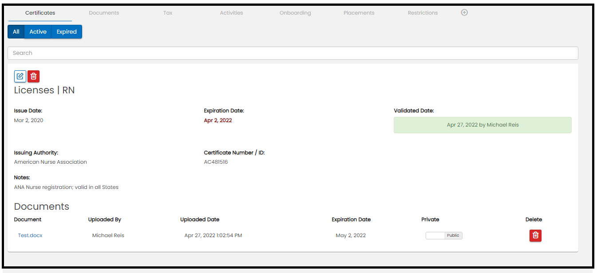Filter certificates by Expired
The height and width of the screenshot is (273, 597).
tap(67, 32)
